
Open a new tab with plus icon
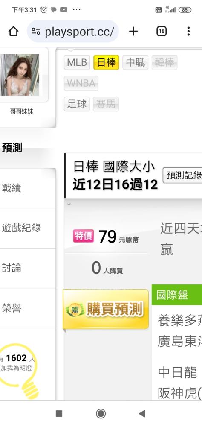133,32
